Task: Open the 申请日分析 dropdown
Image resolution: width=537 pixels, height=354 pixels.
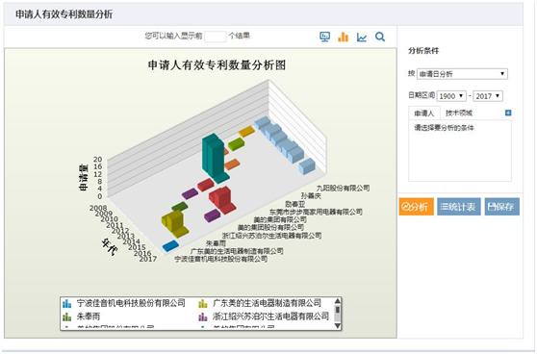Action: point(462,74)
